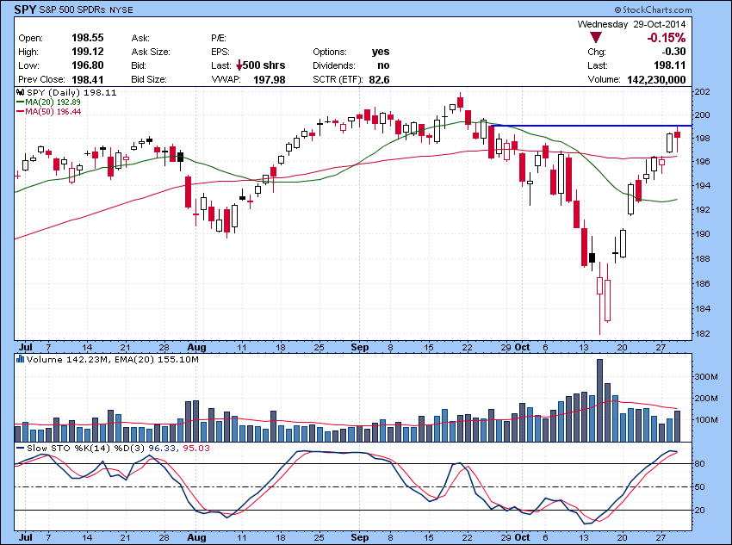
Task: Click the large red down triangle near -0.15%
Action: (596, 38)
